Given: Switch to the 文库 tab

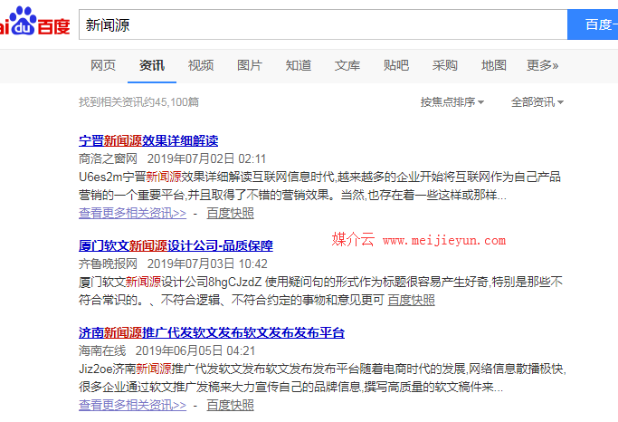Looking at the screenshot, I should click(347, 65).
